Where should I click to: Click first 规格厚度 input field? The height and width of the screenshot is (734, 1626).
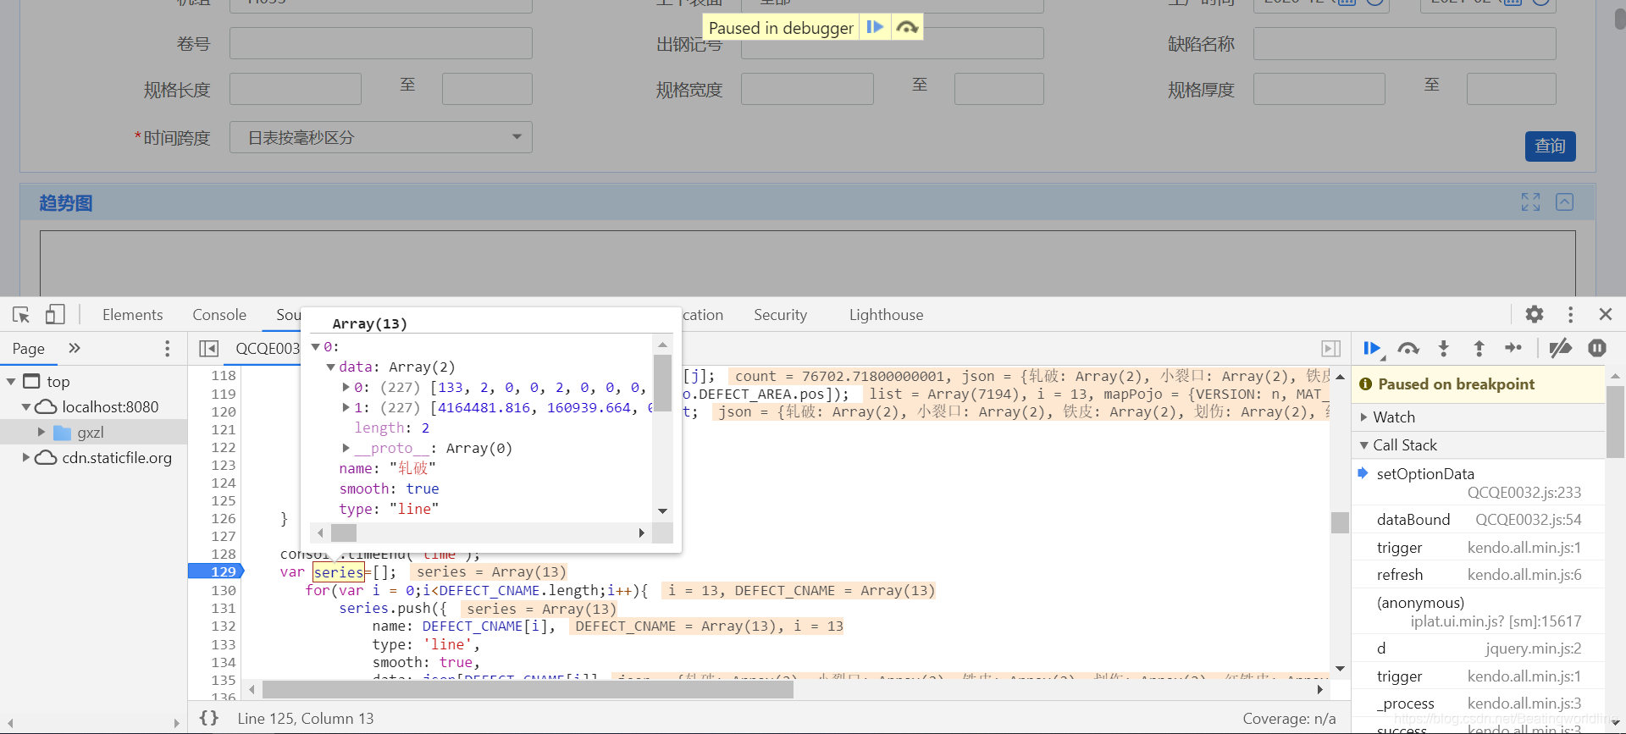pos(1319,89)
